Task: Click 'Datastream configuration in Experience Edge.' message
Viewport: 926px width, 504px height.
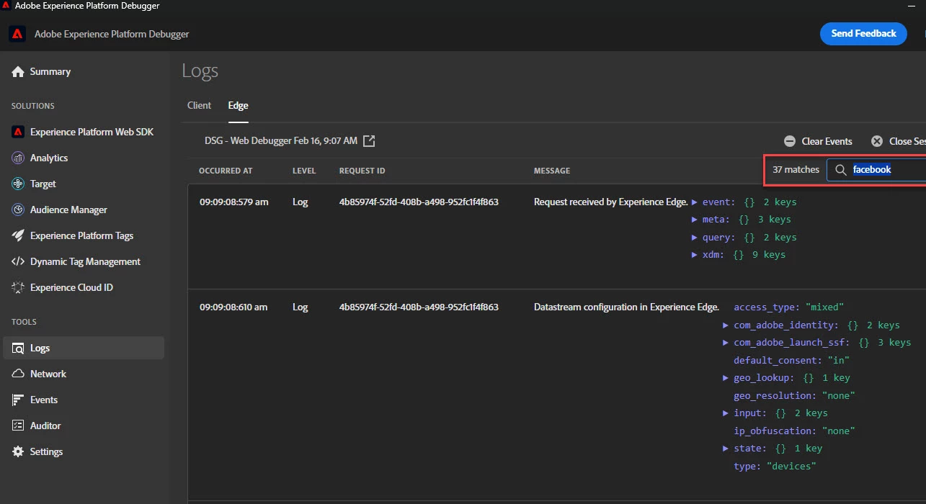Action: click(x=626, y=307)
